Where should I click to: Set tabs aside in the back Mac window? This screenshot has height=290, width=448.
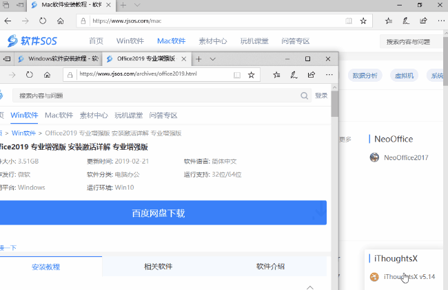(20, 5)
